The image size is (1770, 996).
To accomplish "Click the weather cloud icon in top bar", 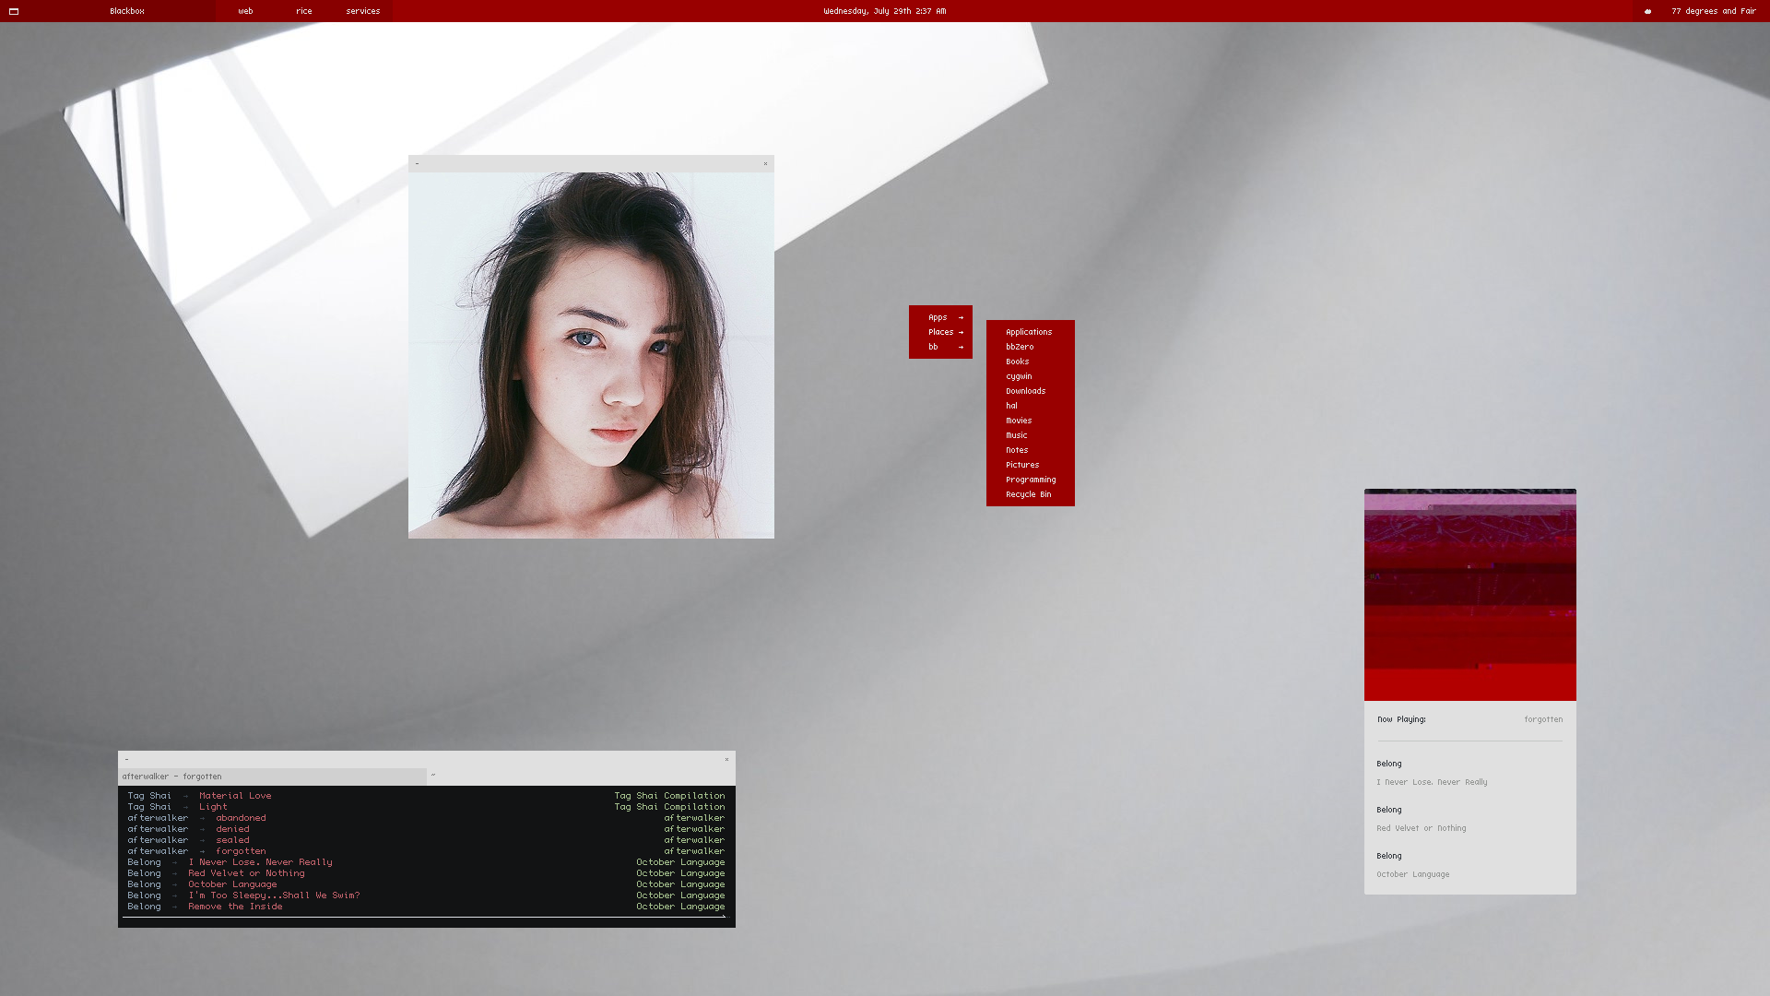I will pos(1648,11).
